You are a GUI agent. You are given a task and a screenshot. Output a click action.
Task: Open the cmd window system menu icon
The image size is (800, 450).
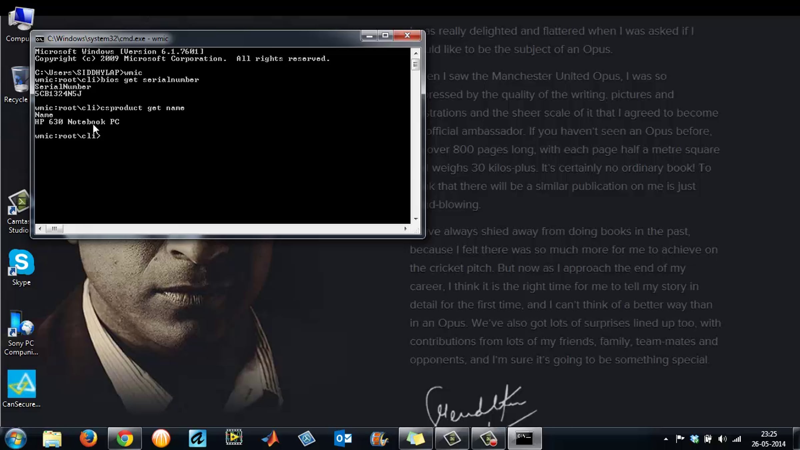[x=40, y=39]
